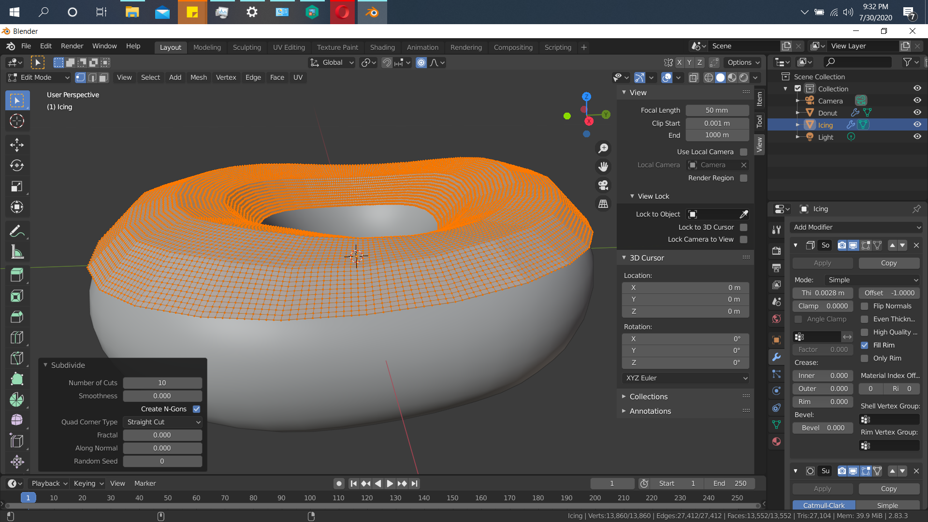Select the Spin tool
This screenshot has width=928, height=522.
(x=17, y=400)
